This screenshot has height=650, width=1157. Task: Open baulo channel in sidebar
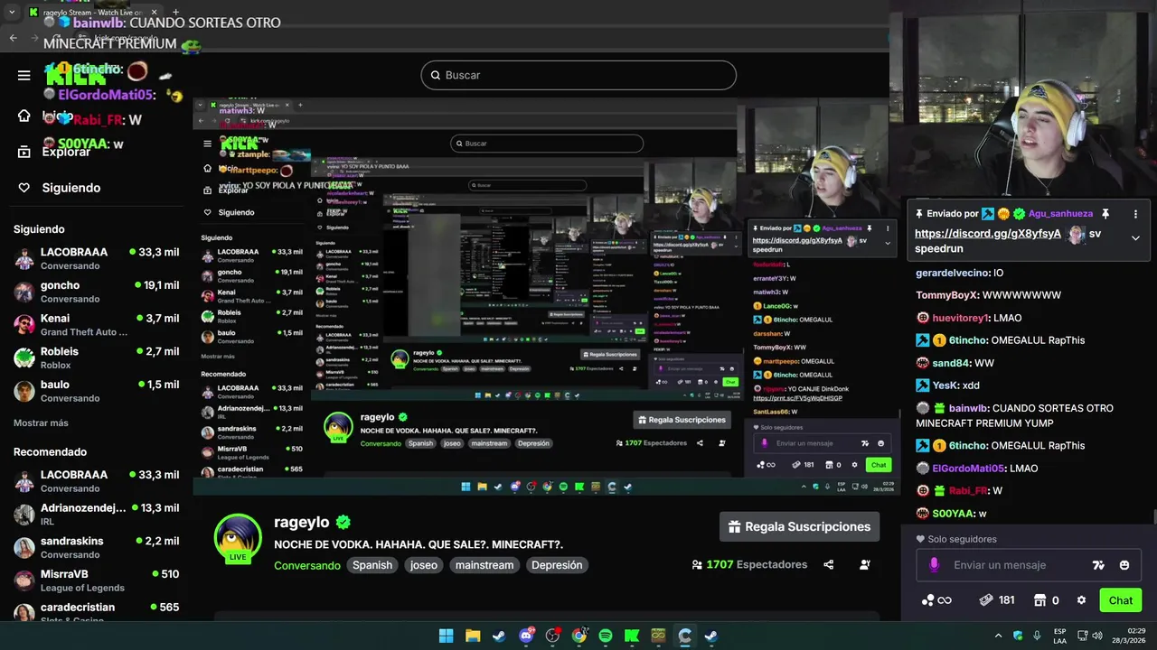click(x=97, y=391)
